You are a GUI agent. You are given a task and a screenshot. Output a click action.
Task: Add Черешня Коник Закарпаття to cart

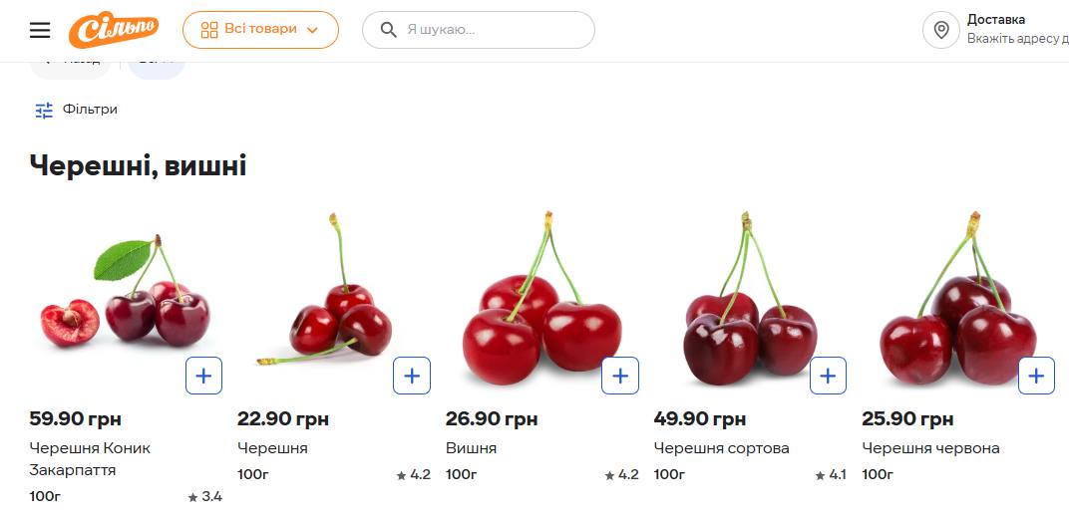(203, 376)
